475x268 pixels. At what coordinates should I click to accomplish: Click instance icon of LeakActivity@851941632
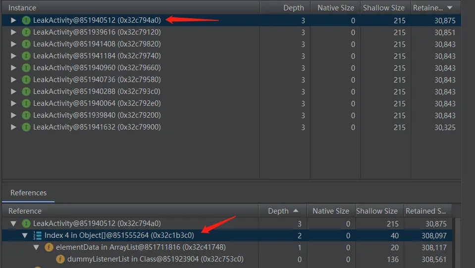(26, 127)
